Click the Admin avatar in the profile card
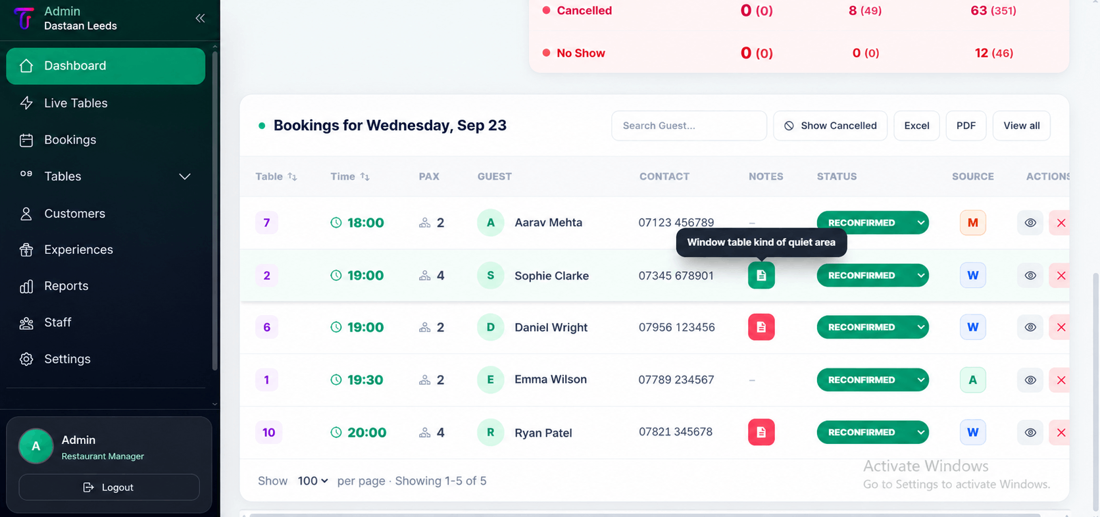Viewport: 1100px width, 517px height. 36,446
